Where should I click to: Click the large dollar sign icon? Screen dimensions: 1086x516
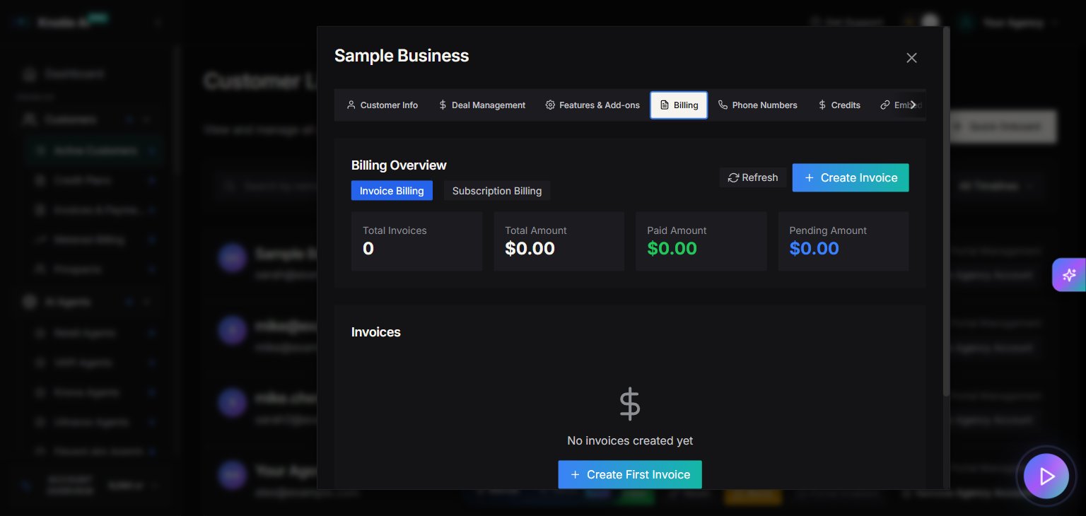pos(630,404)
